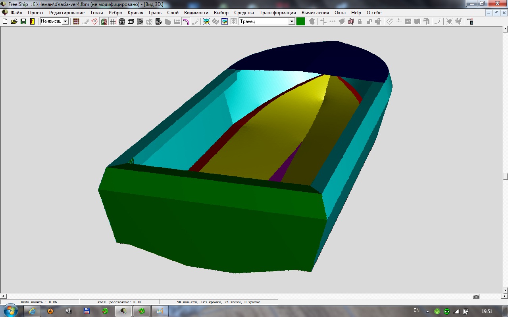Click the closed padlock lock-points icon
The width and height of the screenshot is (508, 317).
[x=360, y=21]
